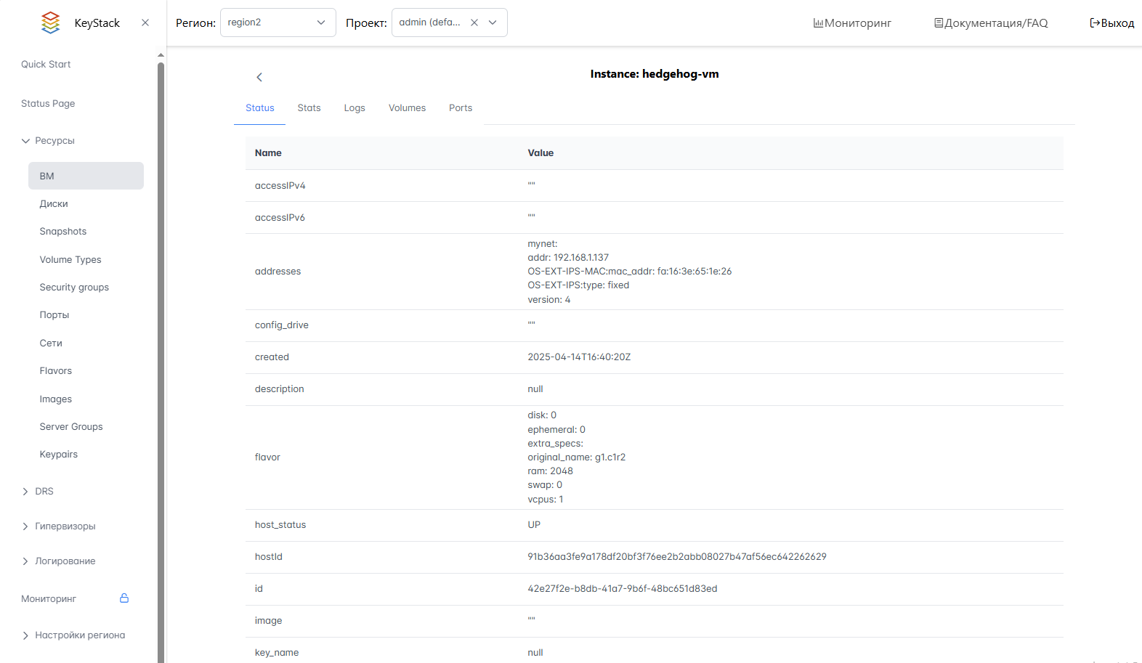Clear the selected project with the X icon
The width and height of the screenshot is (1142, 663).
(x=474, y=23)
